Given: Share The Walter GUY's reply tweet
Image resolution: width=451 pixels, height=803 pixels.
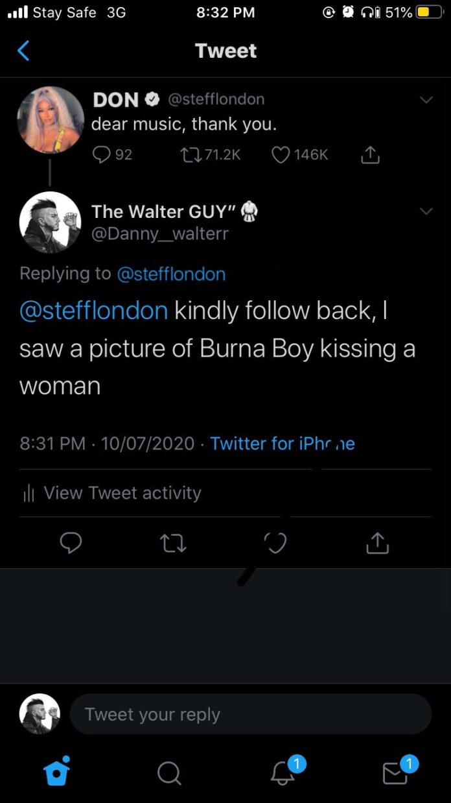Looking at the screenshot, I should click(377, 544).
